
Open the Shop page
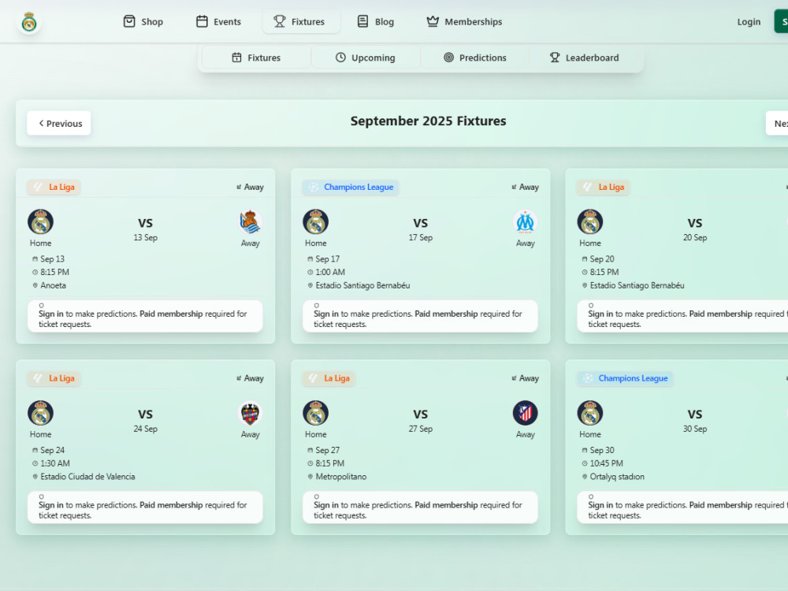pyautogui.click(x=143, y=21)
